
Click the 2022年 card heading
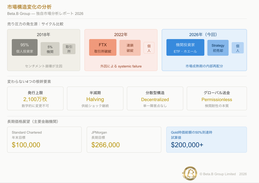click(121, 34)
